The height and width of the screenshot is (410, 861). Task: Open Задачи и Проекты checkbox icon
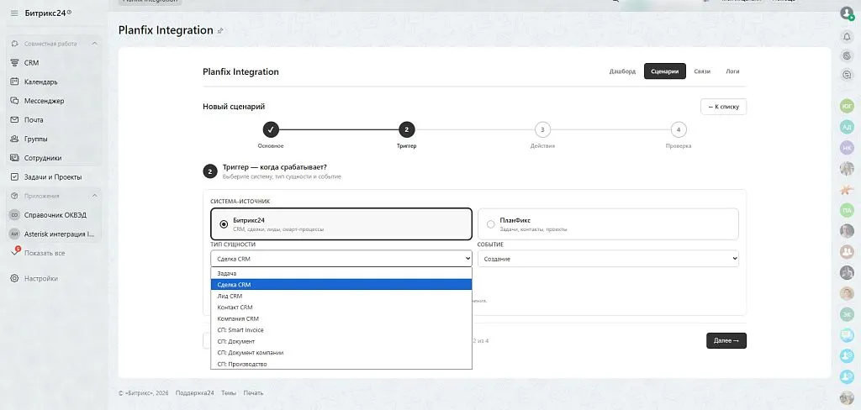pyautogui.click(x=15, y=177)
